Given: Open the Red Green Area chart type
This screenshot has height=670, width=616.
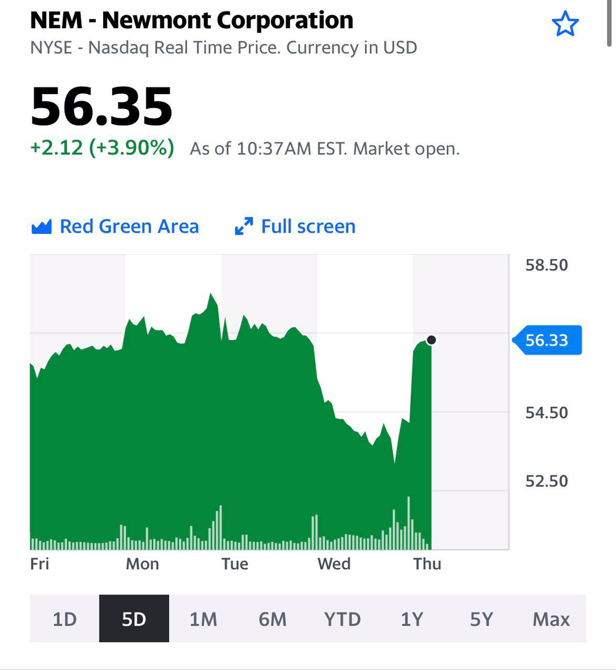Looking at the screenshot, I should click(115, 227).
